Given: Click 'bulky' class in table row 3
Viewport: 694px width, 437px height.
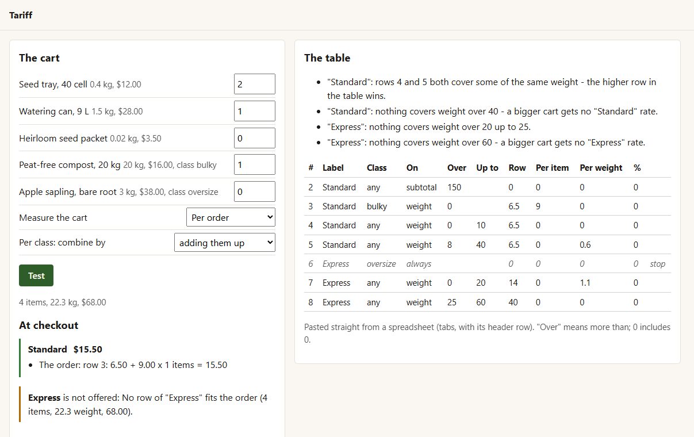Looking at the screenshot, I should pyautogui.click(x=377, y=206).
